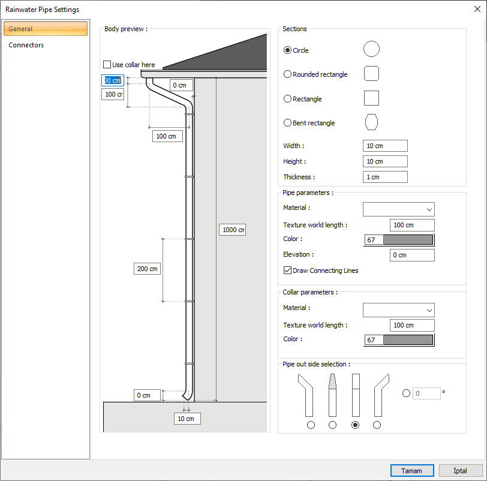Select the General tab
487x481 pixels.
tap(46, 29)
